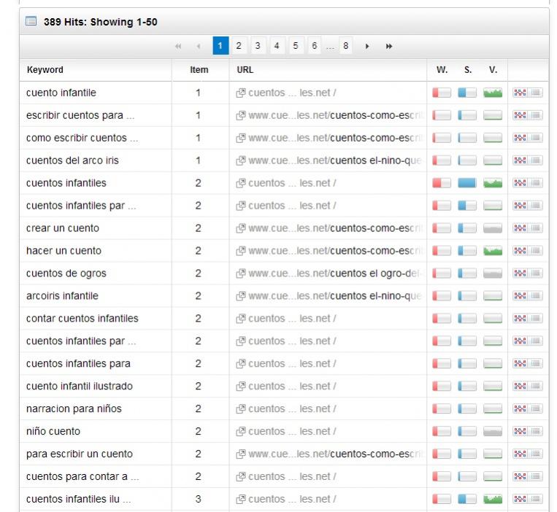Select page 8 in pagination
Image resolution: width=557 pixels, height=512 pixels.
[x=345, y=47]
